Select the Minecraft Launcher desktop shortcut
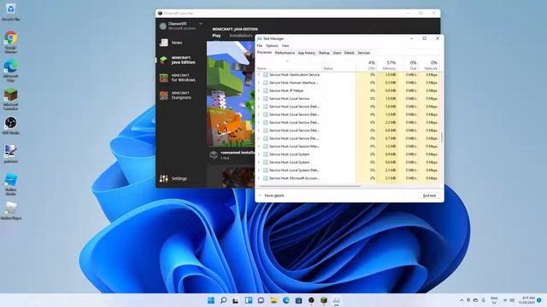This screenshot has width=547, height=307. pos(11,99)
